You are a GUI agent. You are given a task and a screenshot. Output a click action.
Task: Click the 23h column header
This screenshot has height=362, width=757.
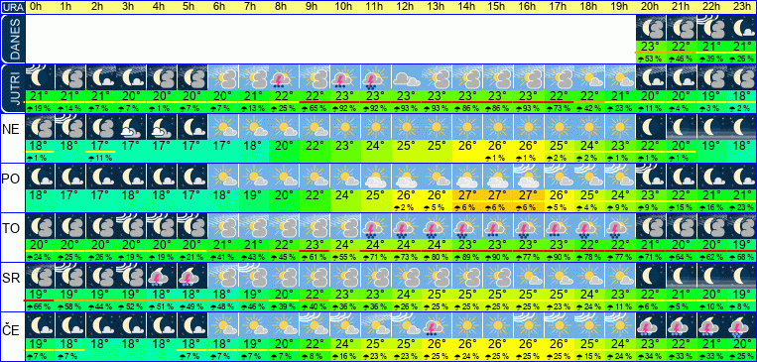pos(742,7)
